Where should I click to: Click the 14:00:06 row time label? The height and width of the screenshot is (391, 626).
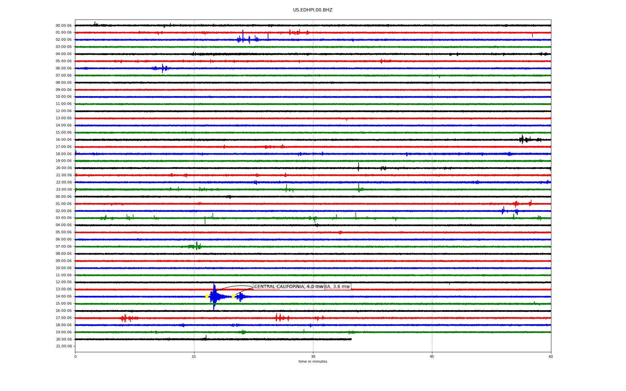pos(64,297)
